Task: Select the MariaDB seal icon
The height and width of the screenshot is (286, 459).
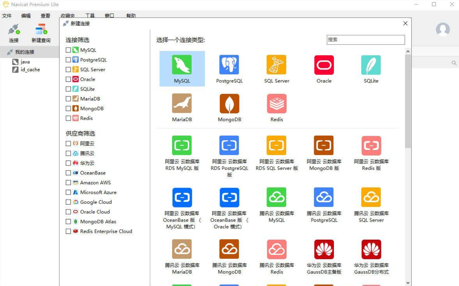Action: pos(182,103)
